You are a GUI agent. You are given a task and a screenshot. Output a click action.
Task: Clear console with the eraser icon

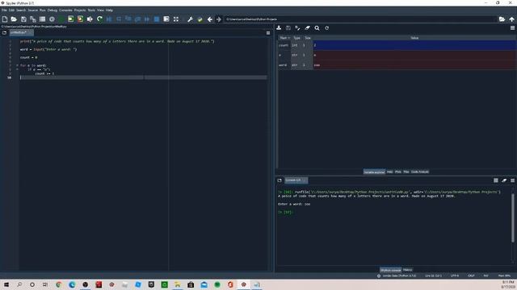tap(504, 180)
